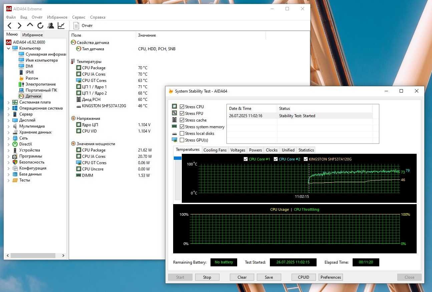Click the Stress GPU(s) monitor icon

[x=174, y=140]
